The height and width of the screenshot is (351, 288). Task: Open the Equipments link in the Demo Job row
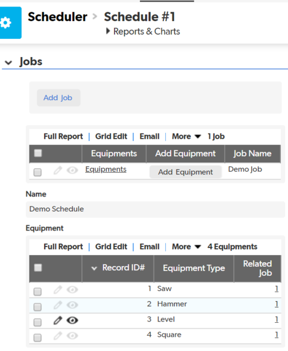[106, 169]
